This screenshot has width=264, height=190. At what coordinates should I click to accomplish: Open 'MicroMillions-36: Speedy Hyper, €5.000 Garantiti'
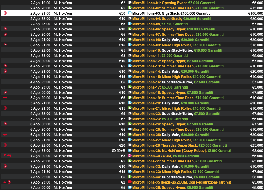tap(173, 188)
